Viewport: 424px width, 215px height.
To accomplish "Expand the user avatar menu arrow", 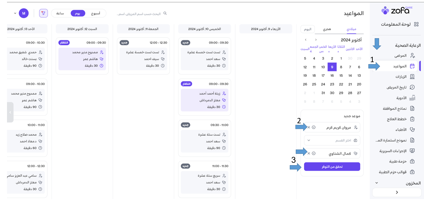I will pos(15,13).
